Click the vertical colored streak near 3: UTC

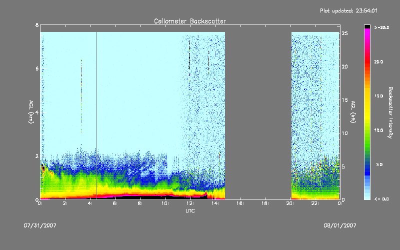81,96
